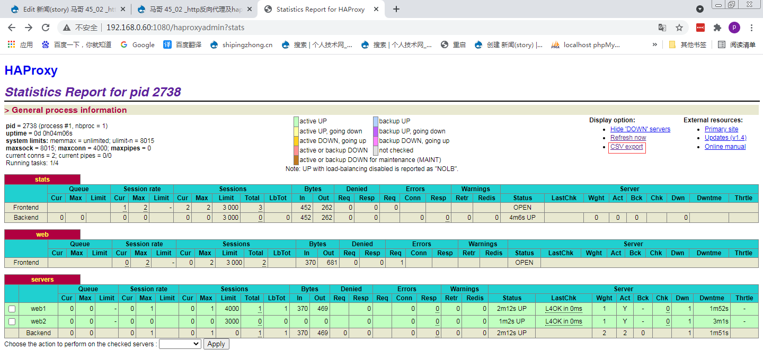Click the 1m2s UP status cell
The image size is (763, 350).
coord(512,321)
